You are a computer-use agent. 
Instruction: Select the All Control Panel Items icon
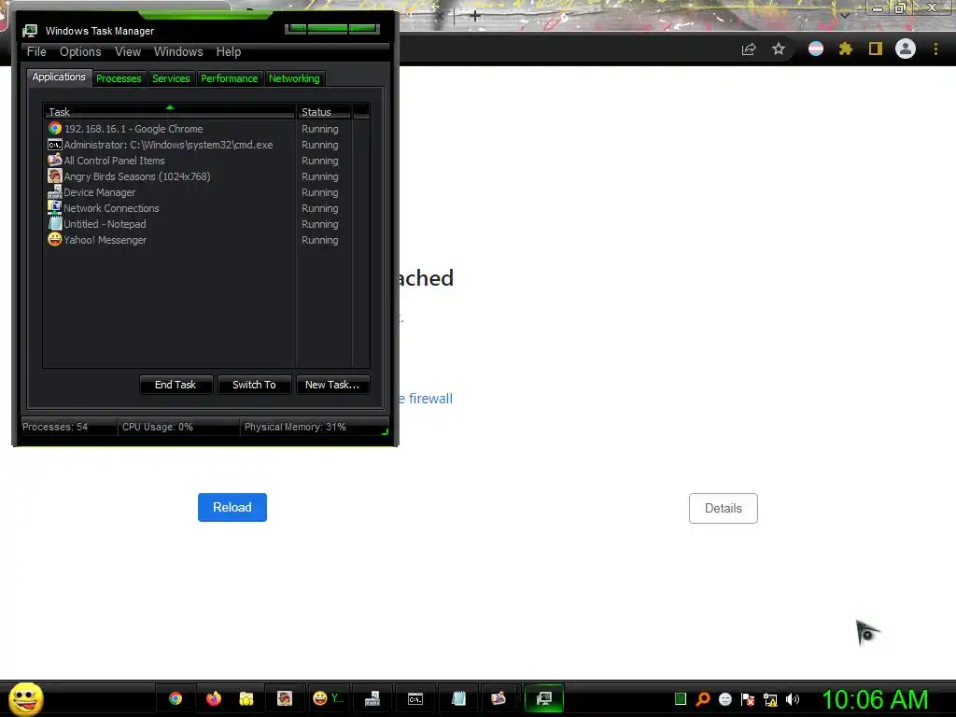click(55, 161)
